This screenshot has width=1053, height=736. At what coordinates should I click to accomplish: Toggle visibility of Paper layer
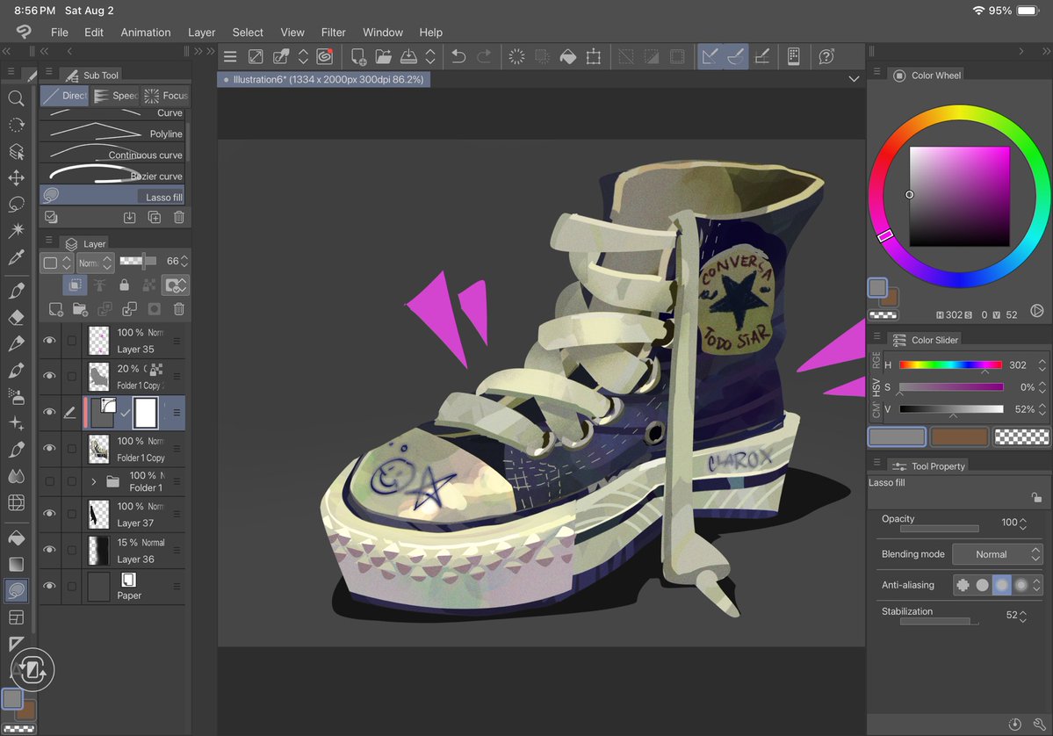pos(49,586)
